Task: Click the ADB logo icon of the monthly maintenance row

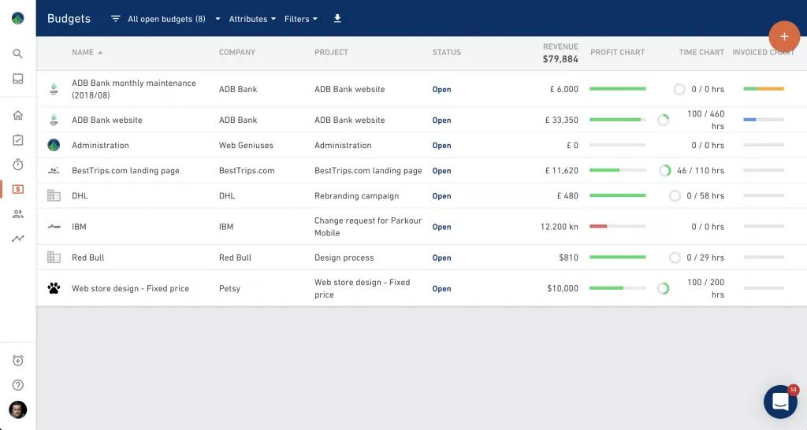Action: click(54, 89)
